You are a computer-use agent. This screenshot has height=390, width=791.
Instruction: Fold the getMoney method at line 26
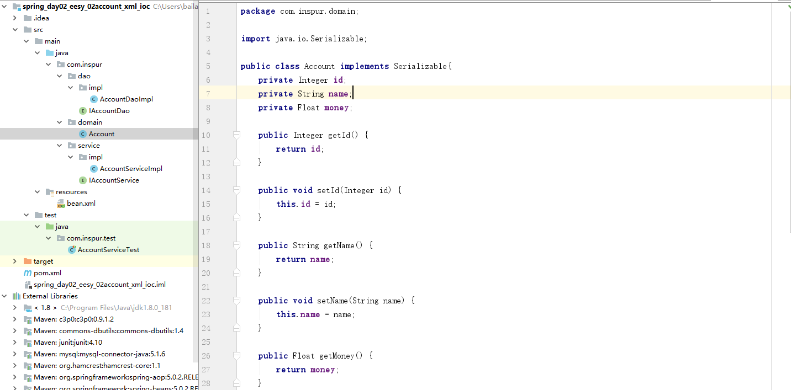(237, 356)
